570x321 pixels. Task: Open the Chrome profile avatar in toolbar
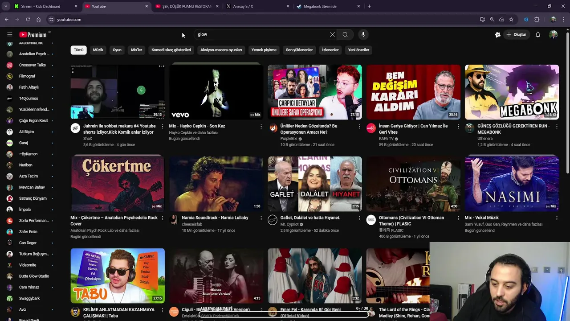coord(553,20)
